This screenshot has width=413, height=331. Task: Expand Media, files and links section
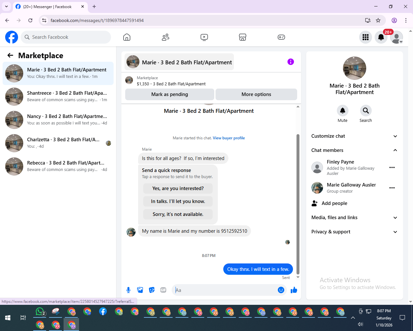(x=355, y=218)
